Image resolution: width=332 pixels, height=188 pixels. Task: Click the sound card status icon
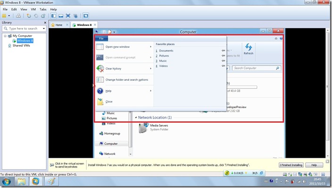[x=310, y=174]
